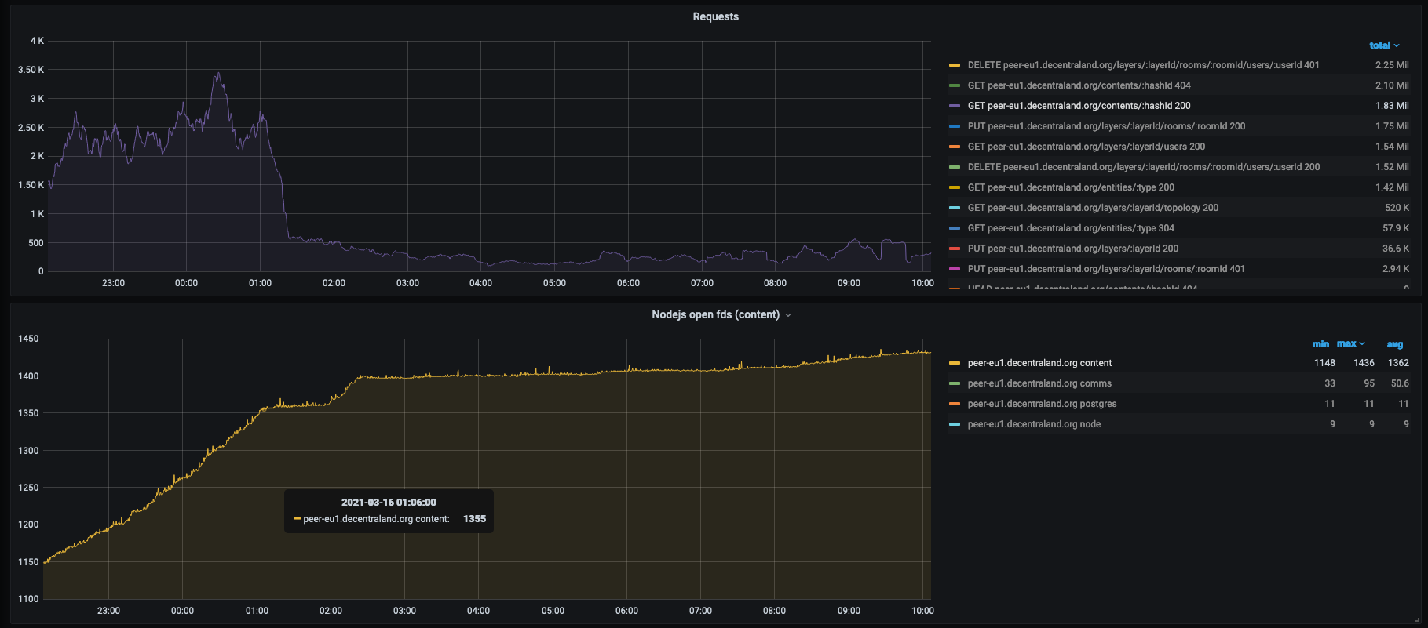Click color swatch of GET entities/:type 200 series
The height and width of the screenshot is (628, 1428).
[x=955, y=187]
